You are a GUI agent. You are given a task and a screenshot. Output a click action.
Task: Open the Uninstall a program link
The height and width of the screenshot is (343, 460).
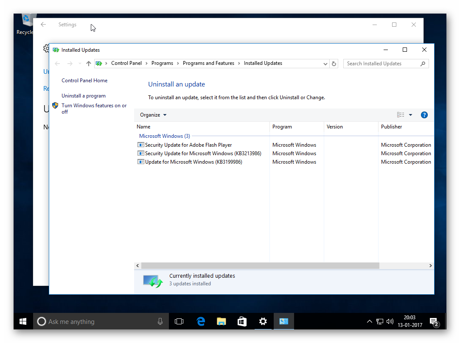click(x=84, y=96)
